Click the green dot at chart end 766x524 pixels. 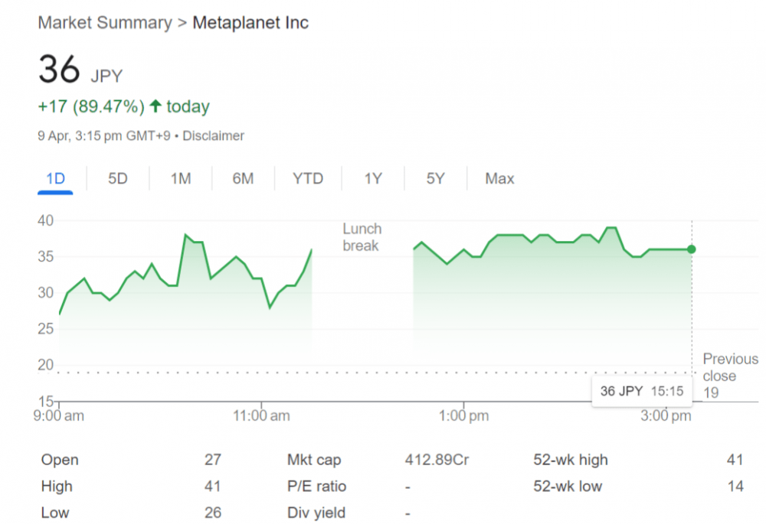click(691, 249)
